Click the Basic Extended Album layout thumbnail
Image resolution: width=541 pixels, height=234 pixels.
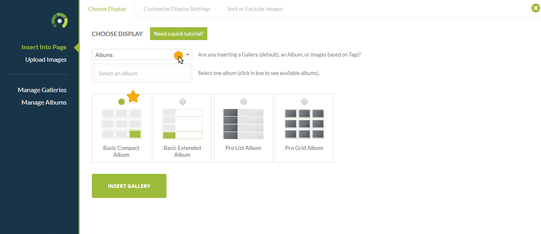[182, 124]
